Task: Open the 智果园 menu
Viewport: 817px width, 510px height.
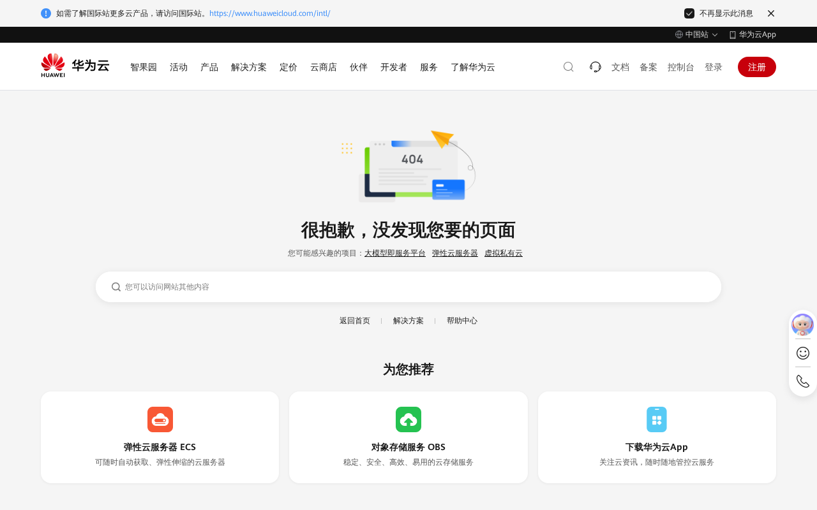Action: pyautogui.click(x=144, y=67)
